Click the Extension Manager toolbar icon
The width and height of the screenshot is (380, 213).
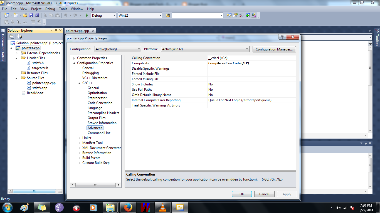pos(254,16)
